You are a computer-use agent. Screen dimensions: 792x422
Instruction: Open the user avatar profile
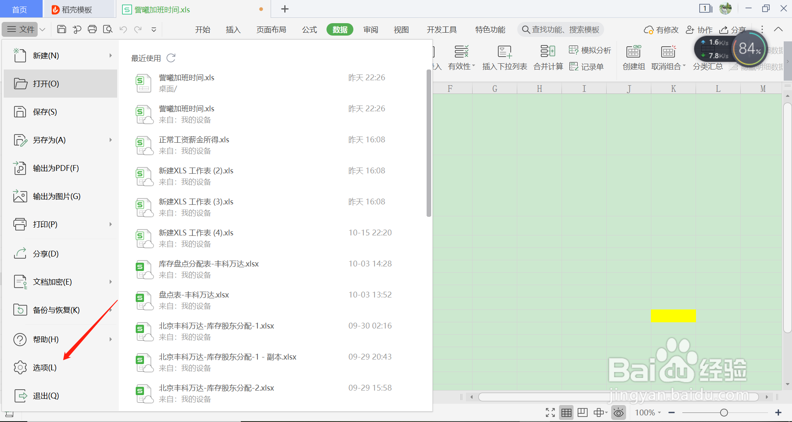coord(725,8)
